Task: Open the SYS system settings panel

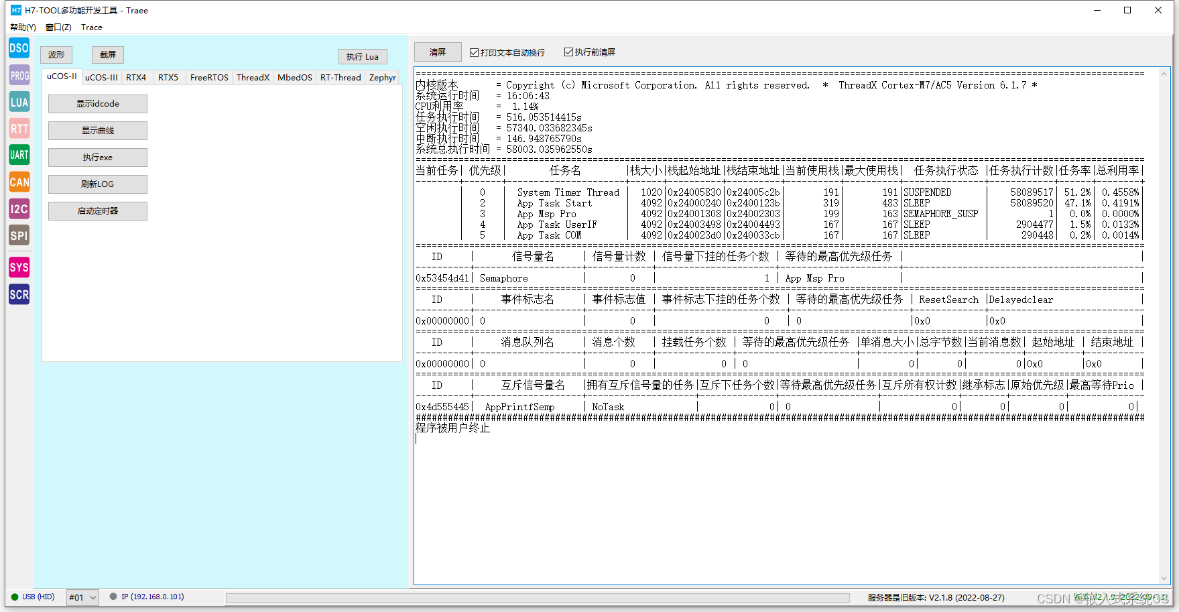Action: click(x=19, y=267)
